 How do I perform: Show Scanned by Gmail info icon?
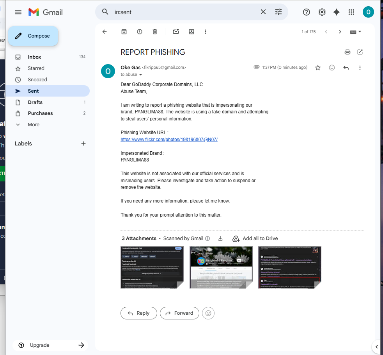[207, 238]
